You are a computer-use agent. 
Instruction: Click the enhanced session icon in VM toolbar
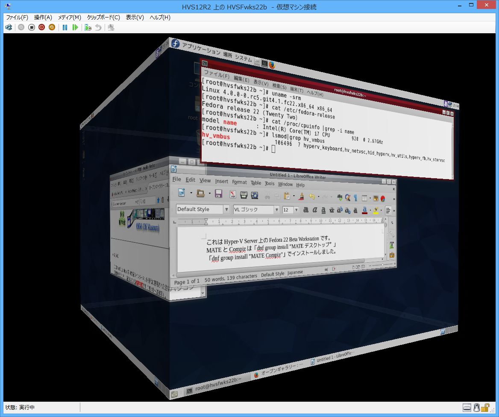[x=111, y=27]
